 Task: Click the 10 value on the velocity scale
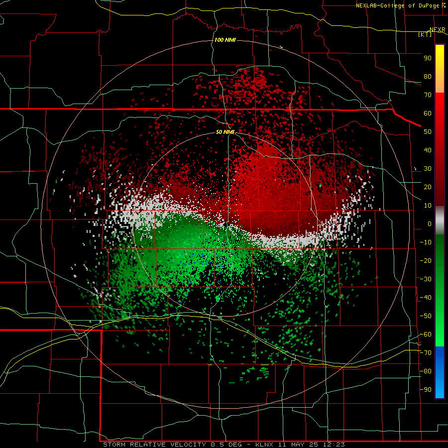428,206
